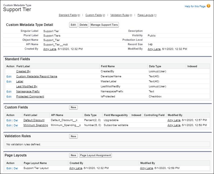Select the Record Size value 149

[x=150, y=45]
